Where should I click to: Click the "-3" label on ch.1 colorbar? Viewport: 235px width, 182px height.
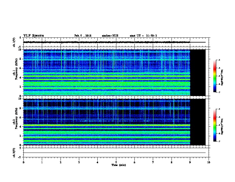point(219,60)
